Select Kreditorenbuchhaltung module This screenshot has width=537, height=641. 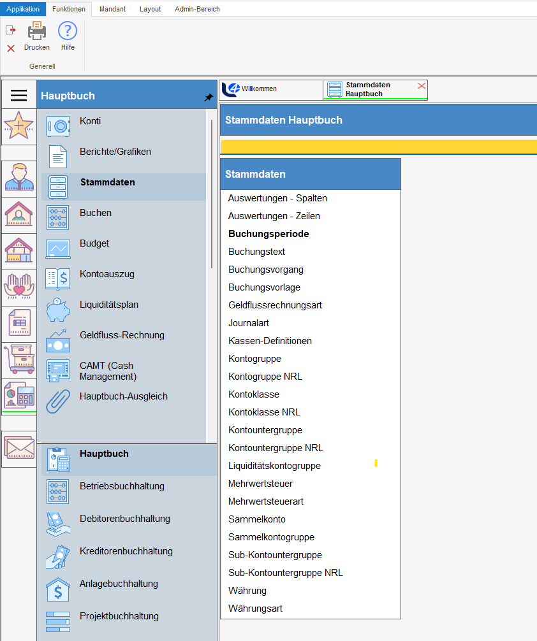pos(126,551)
